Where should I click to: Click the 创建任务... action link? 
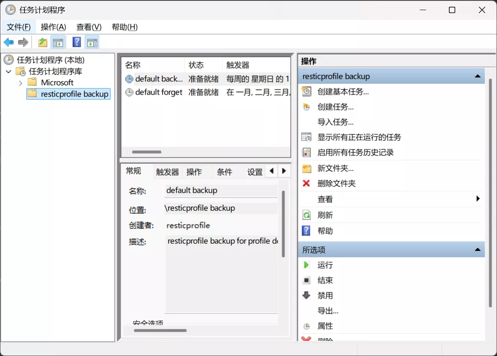336,107
